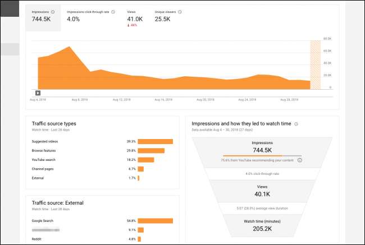Click the info icon beside Impressions tab

click(x=53, y=11)
